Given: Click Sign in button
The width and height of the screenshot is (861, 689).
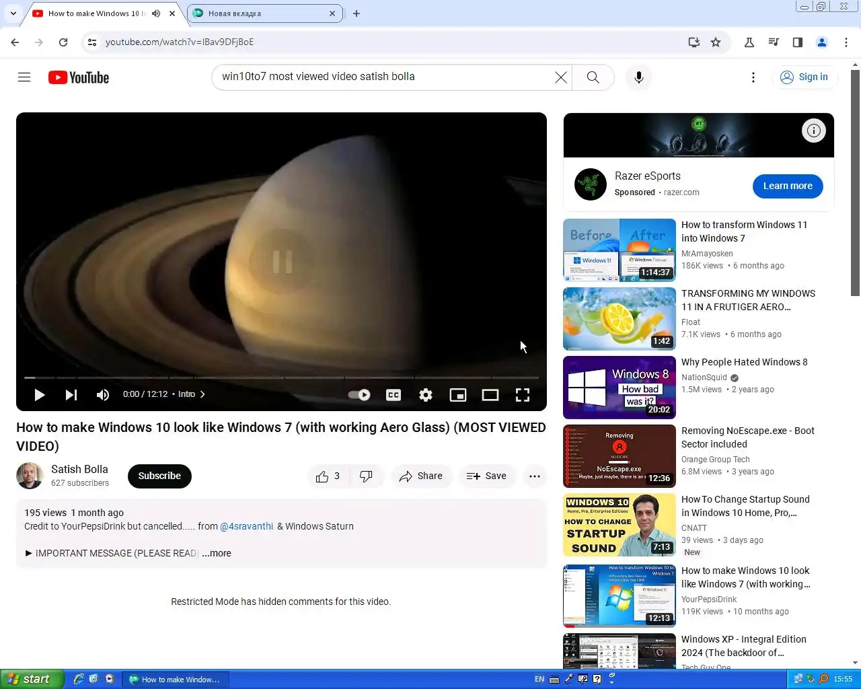Looking at the screenshot, I should [x=804, y=77].
